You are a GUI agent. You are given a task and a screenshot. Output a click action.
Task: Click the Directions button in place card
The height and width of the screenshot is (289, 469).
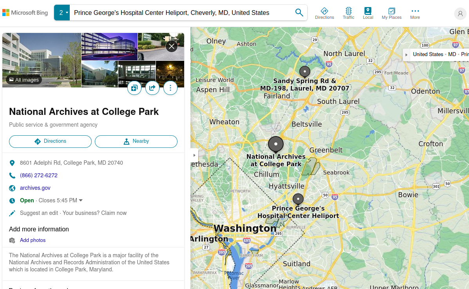tap(50, 141)
